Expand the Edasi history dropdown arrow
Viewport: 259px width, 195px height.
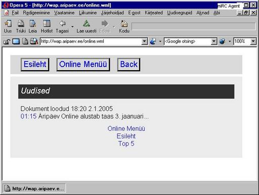pos(114,27)
